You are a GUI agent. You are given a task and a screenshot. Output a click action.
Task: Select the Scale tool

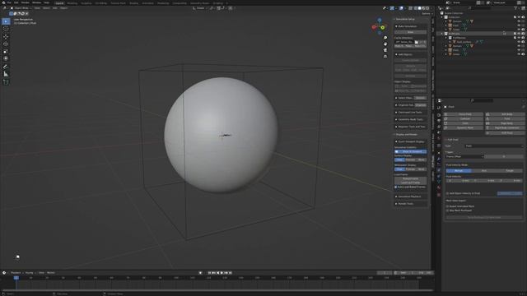pos(6,51)
